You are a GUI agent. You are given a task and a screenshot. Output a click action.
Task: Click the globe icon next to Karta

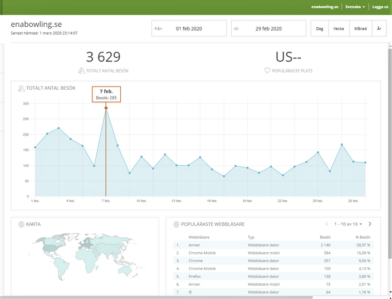tap(22, 224)
